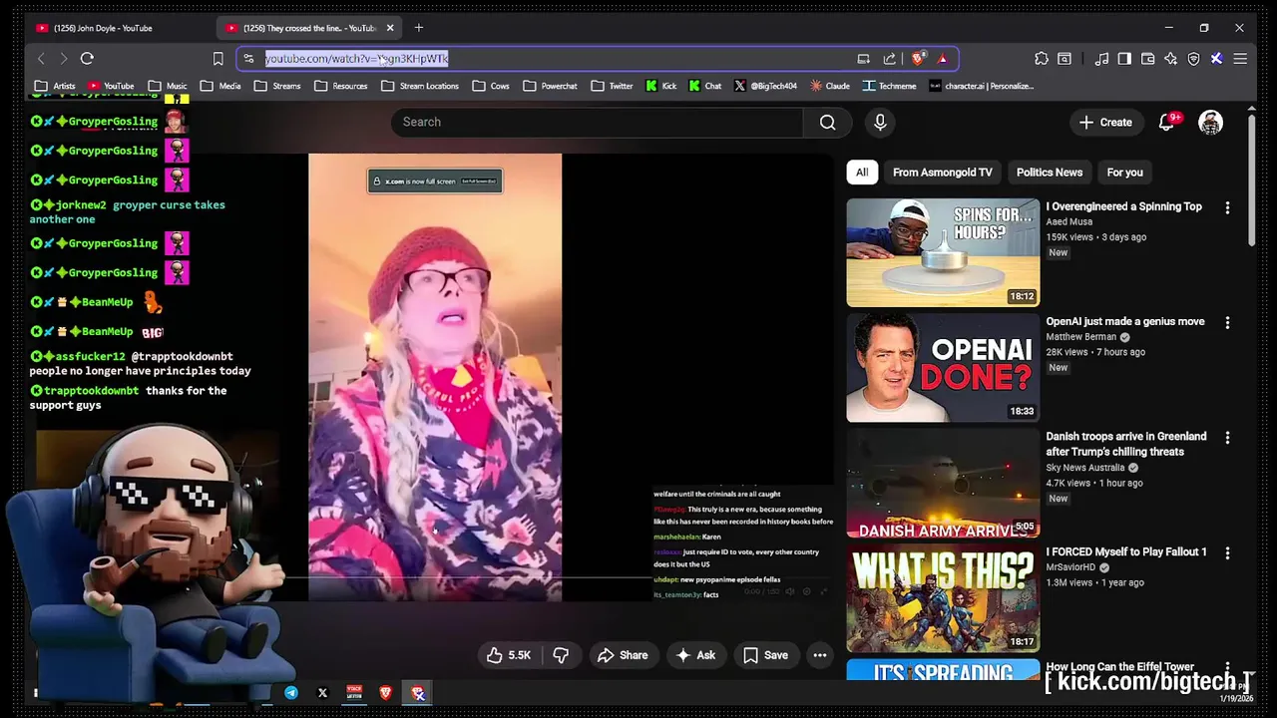Open the browser main hamburger menu
The width and height of the screenshot is (1277, 718).
point(1240,59)
